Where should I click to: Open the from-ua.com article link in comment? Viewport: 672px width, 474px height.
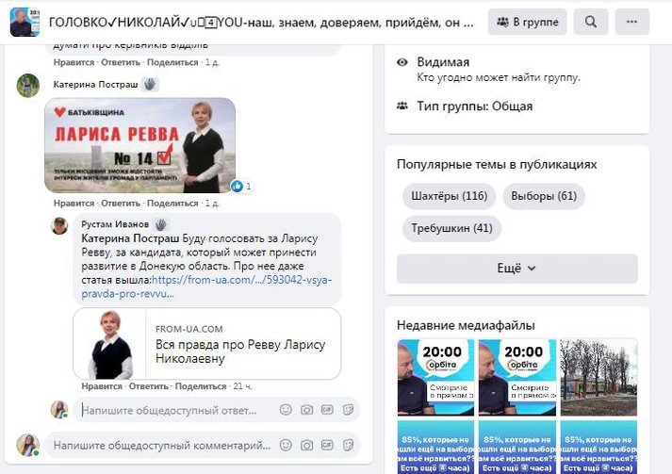(x=206, y=286)
